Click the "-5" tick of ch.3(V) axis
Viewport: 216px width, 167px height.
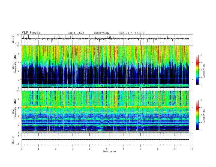(x=19, y=144)
